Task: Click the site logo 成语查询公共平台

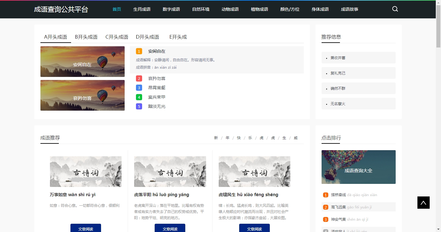Action: [x=61, y=9]
